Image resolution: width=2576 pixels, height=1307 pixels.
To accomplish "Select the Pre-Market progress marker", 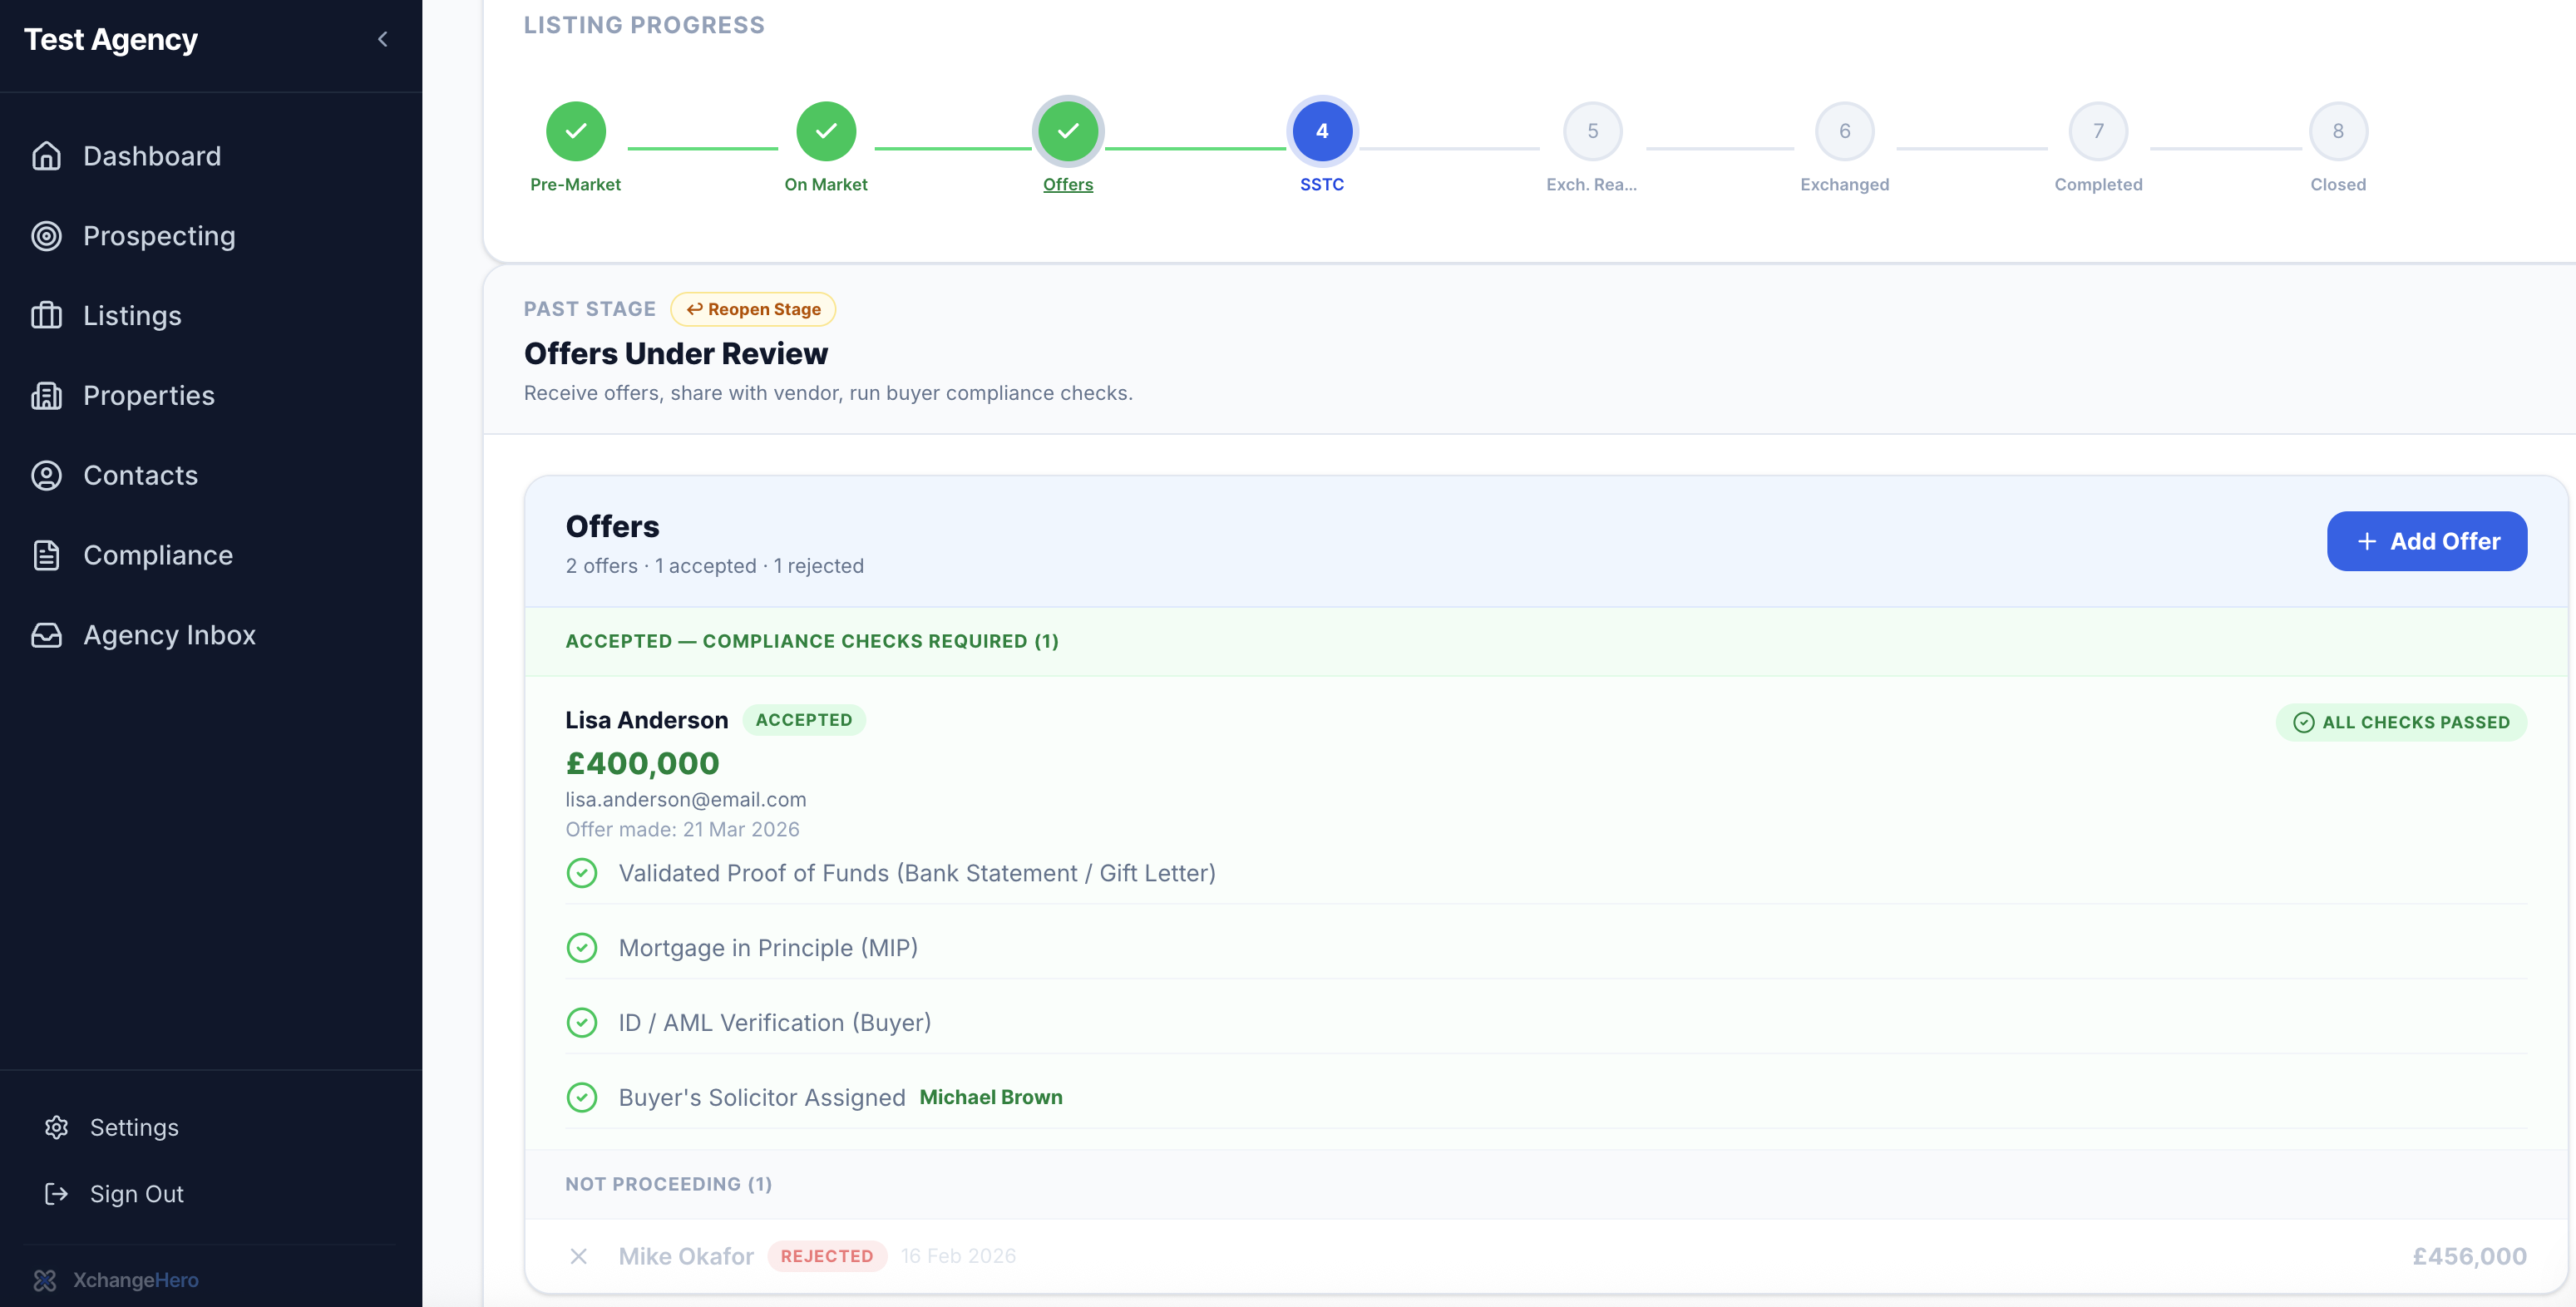I will pos(575,131).
